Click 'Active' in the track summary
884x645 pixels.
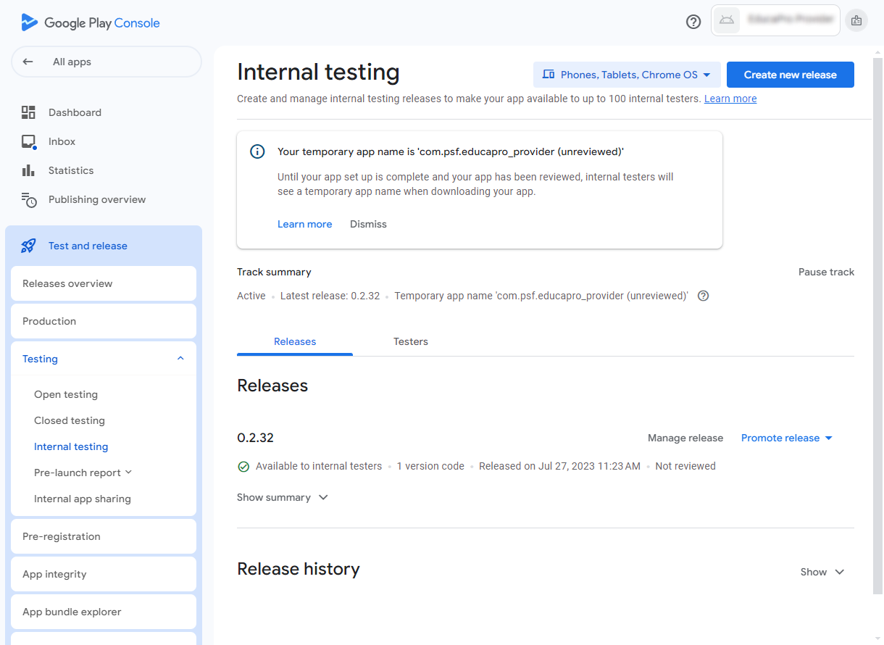pyautogui.click(x=251, y=296)
